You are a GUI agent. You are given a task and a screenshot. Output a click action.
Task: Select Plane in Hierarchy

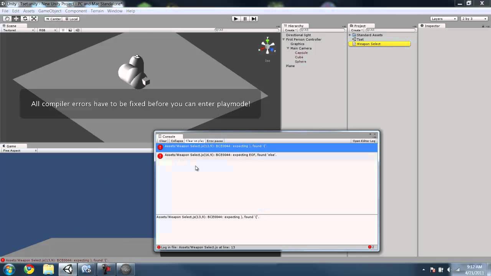(x=290, y=66)
